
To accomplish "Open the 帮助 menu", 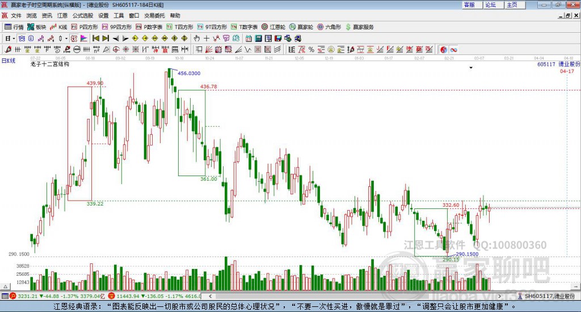I will click(175, 15).
